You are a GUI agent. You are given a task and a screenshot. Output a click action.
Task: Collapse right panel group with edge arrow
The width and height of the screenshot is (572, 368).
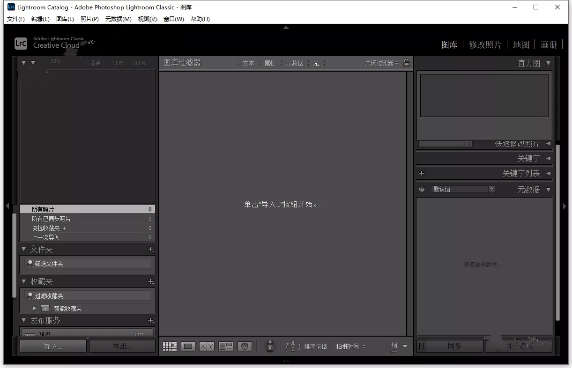[x=565, y=206]
